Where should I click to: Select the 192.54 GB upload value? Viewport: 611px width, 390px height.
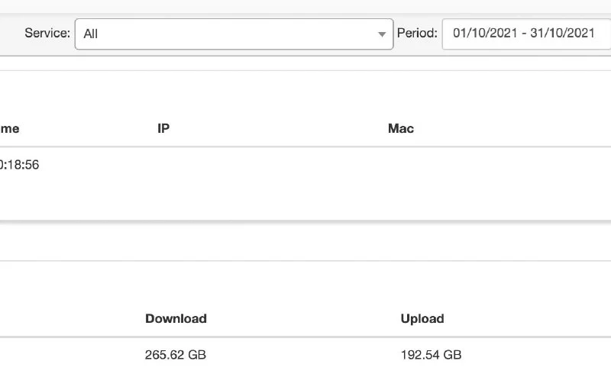click(x=431, y=355)
